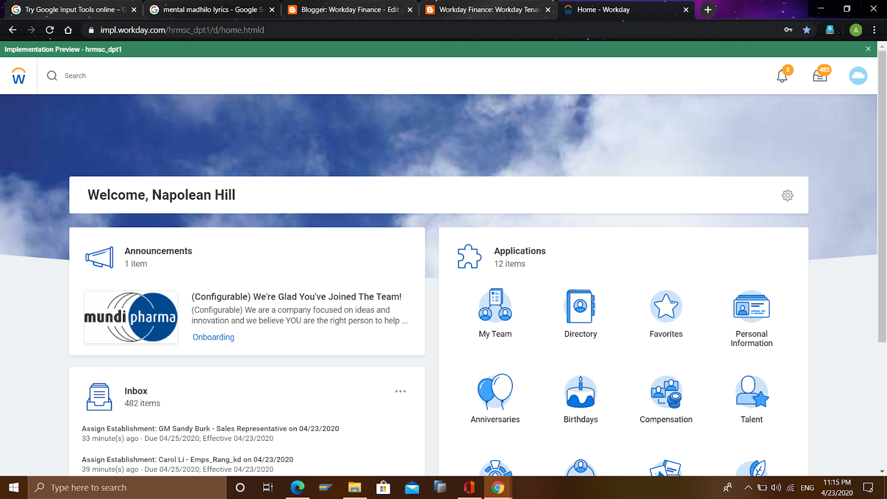Image resolution: width=887 pixels, height=499 pixels.
Task: Open notifications via the bell icon
Action: 782,75
